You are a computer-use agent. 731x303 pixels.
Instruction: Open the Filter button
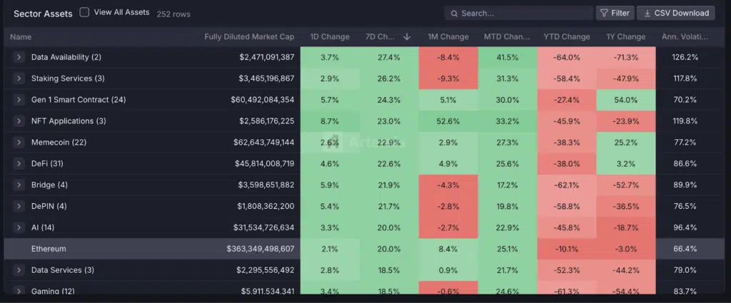615,13
